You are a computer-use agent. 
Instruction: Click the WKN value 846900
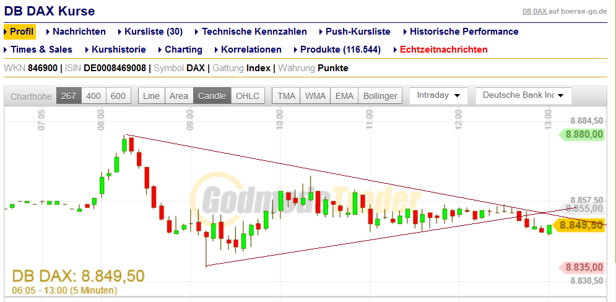[x=43, y=68]
